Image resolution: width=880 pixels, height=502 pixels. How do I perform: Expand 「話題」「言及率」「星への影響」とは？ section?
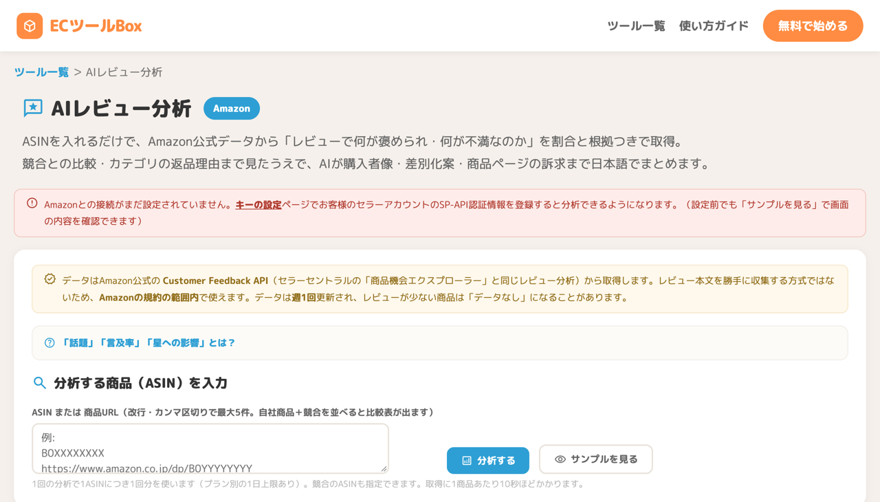(440, 343)
